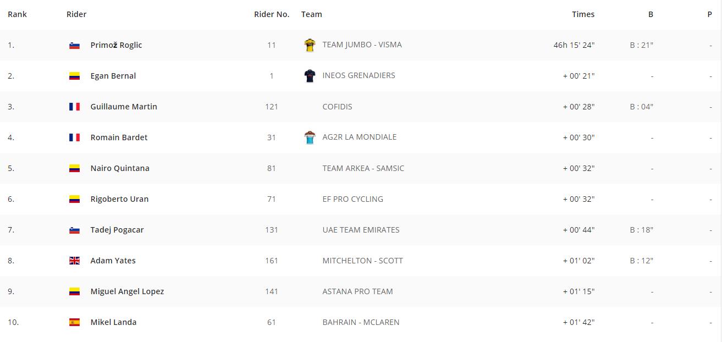This screenshot has height=342, width=722.
Task: Click the Spanish flag beside Mikel Landa
Action: tap(74, 323)
